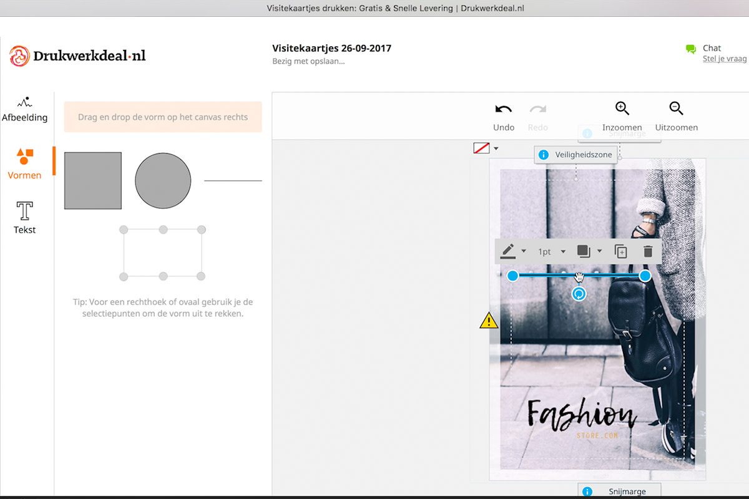Click the no-fill color swatch
Screen dimensions: 749x499
(481, 148)
